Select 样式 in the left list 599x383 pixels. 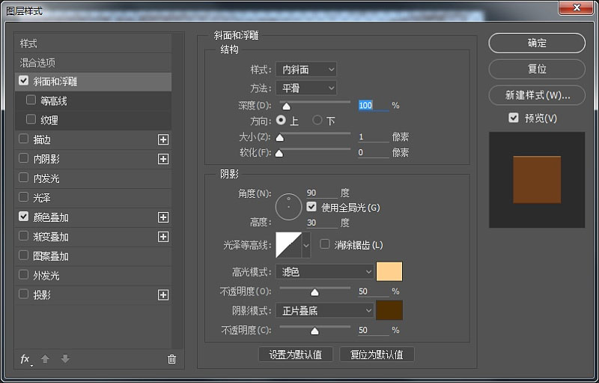93,43
